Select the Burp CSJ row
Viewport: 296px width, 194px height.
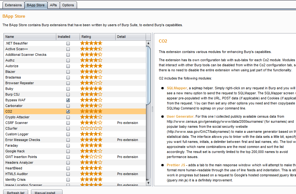[75, 94]
